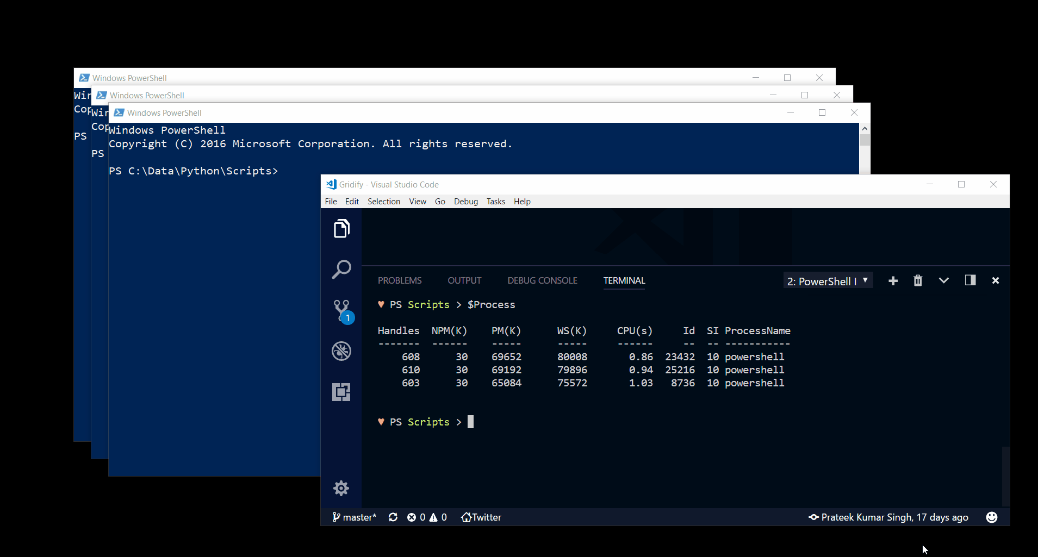Click the $Process command text in terminal
The image size is (1038, 557).
click(491, 305)
